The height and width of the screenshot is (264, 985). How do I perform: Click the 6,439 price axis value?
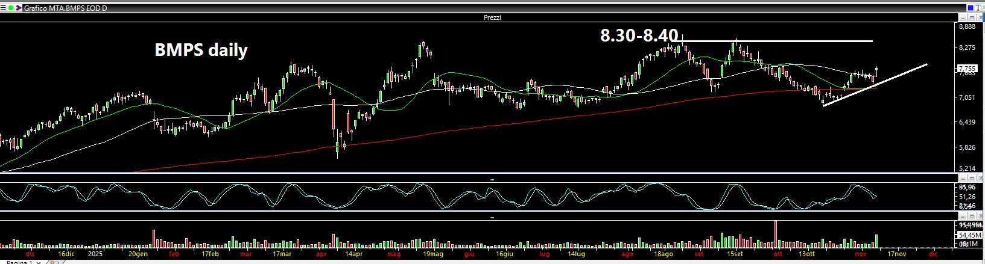click(967, 122)
